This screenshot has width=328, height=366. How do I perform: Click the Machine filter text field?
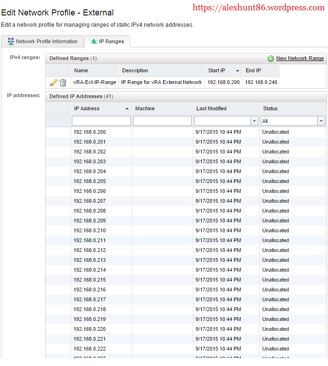[162, 121]
